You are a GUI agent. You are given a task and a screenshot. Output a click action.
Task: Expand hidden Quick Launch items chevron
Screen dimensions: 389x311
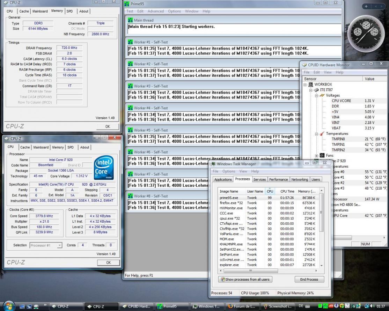45,305
